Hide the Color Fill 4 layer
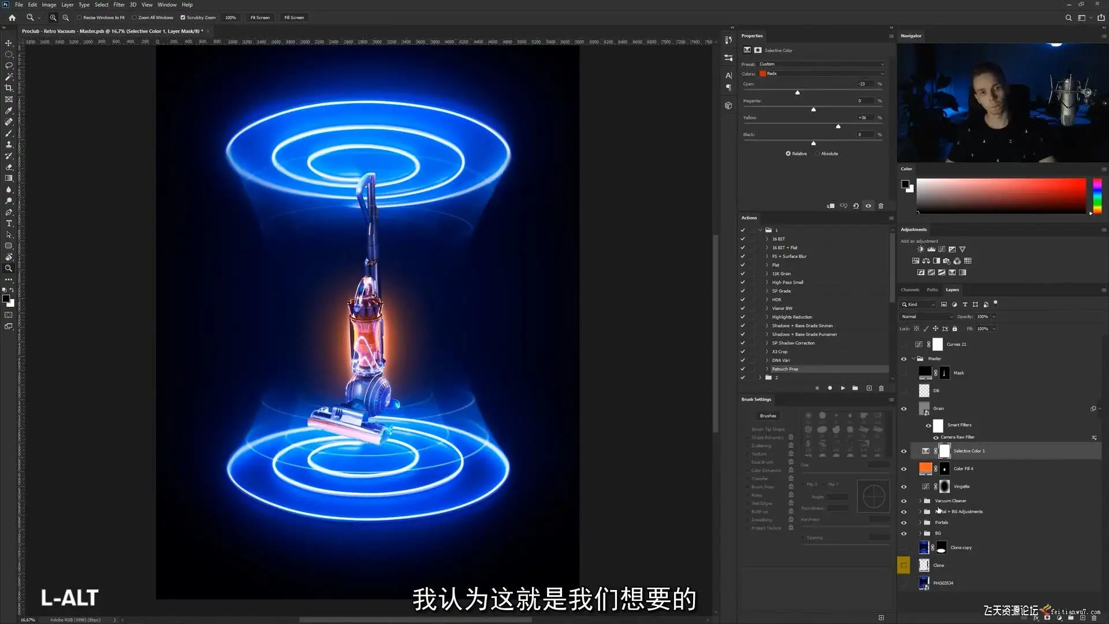The height and width of the screenshot is (624, 1109). point(904,469)
